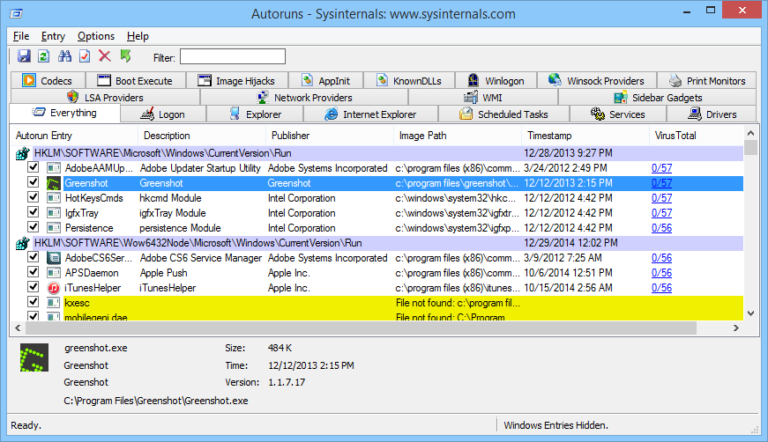768x442 pixels.
Task: Click the APSDaemon row icon
Action: click(x=54, y=273)
